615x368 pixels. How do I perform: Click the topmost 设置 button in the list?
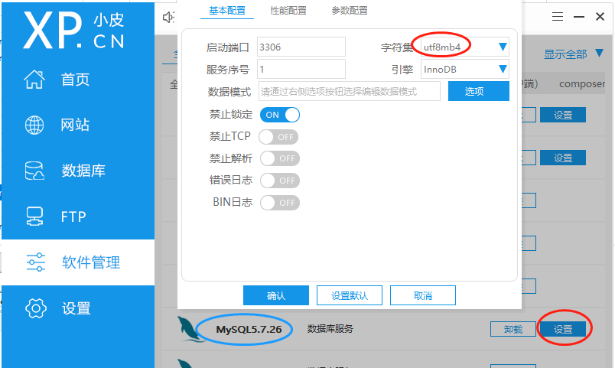pyautogui.click(x=563, y=115)
